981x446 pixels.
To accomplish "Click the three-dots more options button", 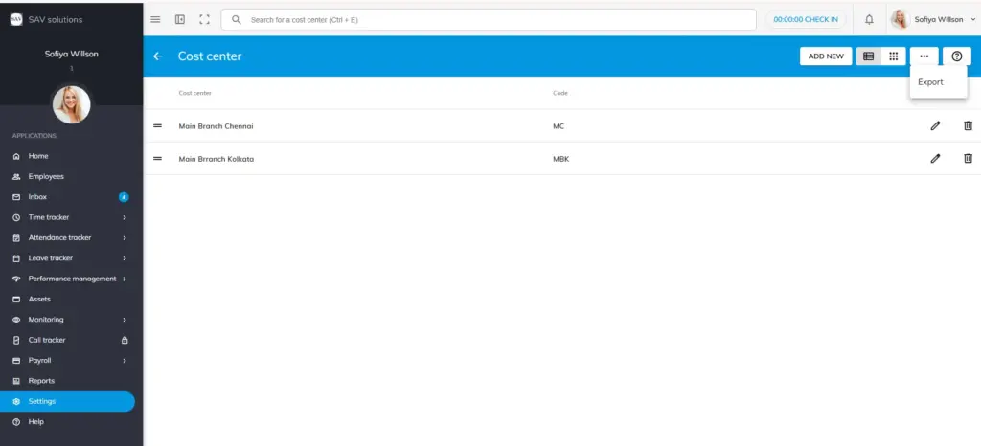I will (x=924, y=56).
